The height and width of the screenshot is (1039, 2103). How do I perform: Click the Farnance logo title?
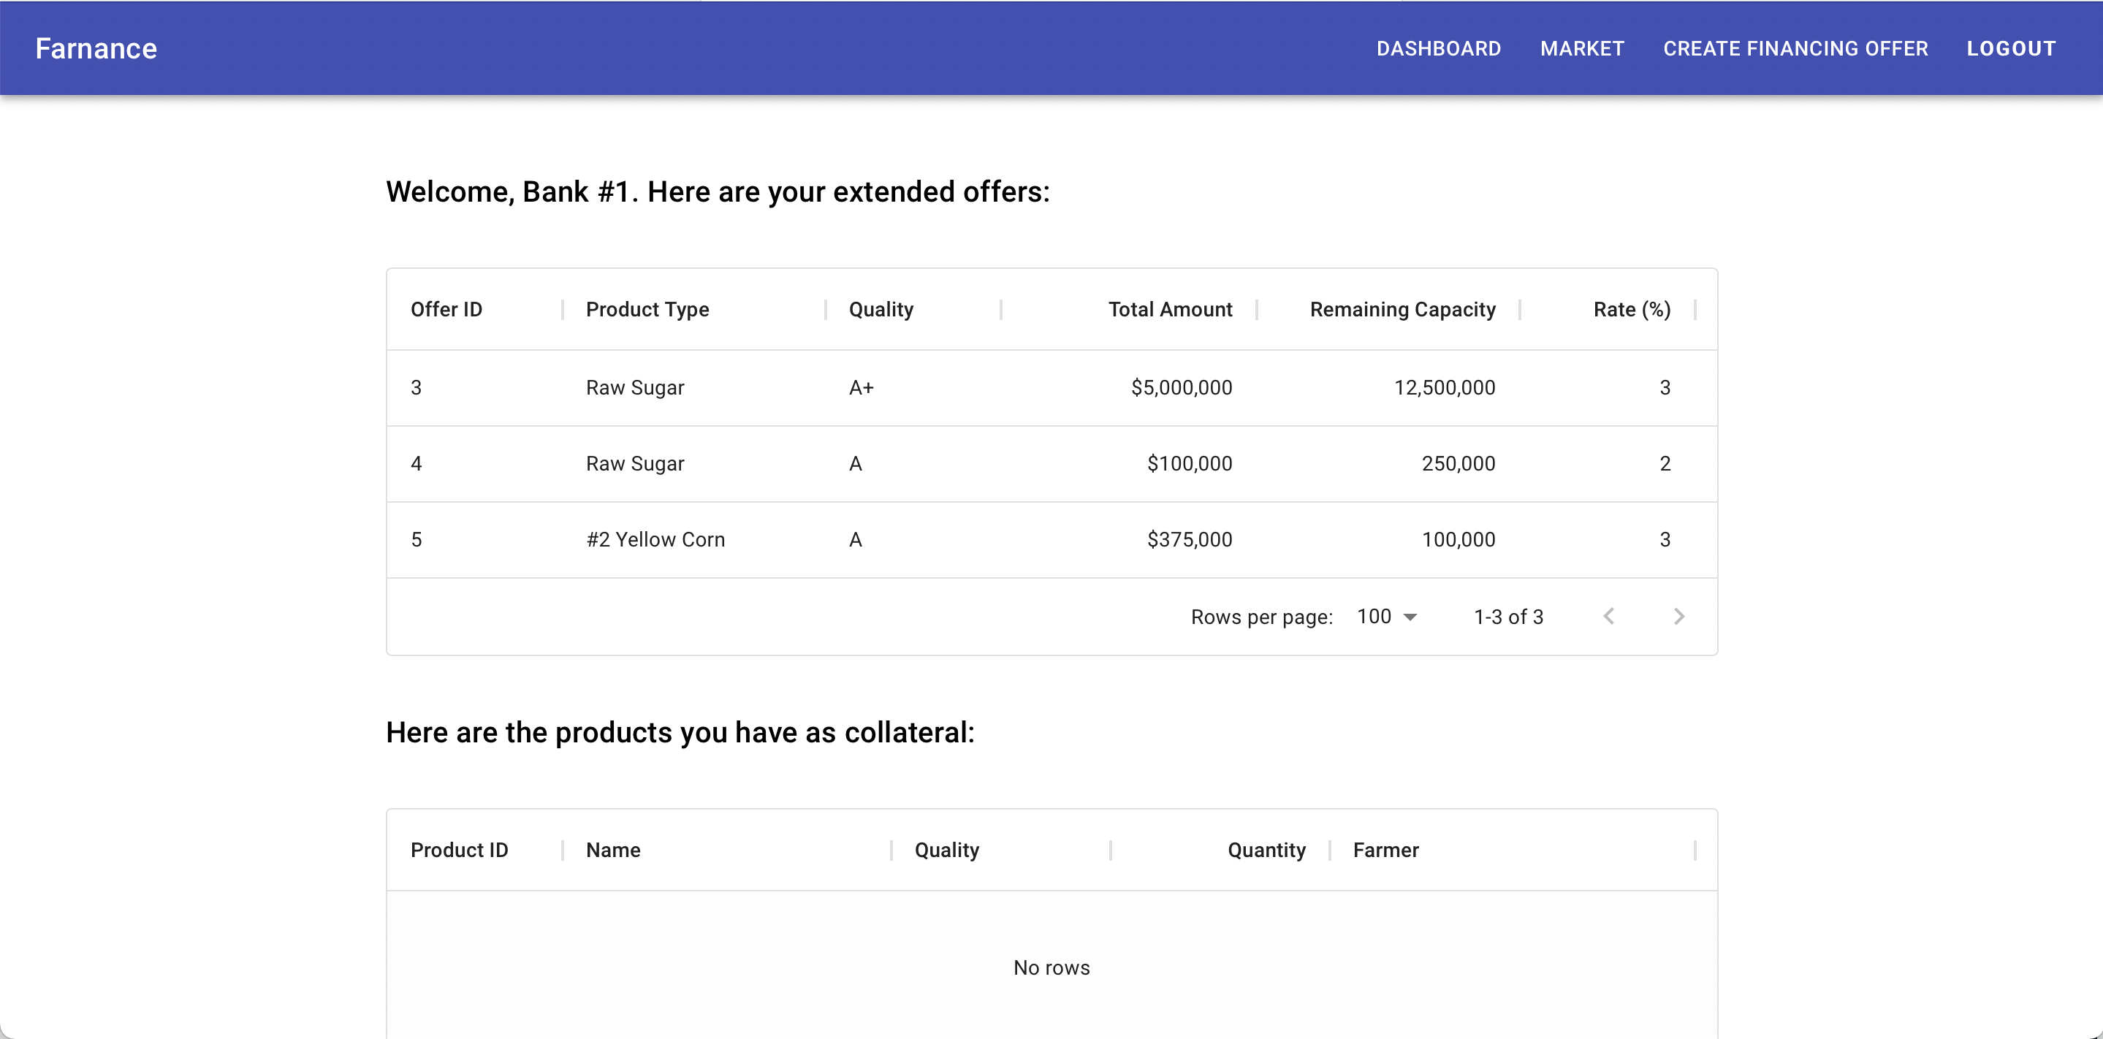96,48
